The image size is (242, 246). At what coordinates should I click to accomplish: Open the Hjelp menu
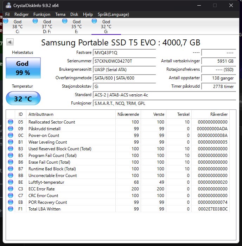(88, 14)
